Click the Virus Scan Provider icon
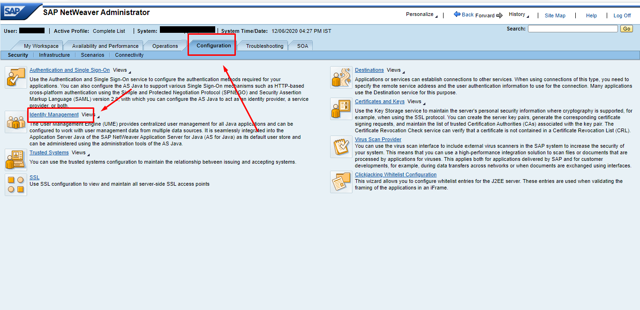640x310 pixels. click(341, 147)
